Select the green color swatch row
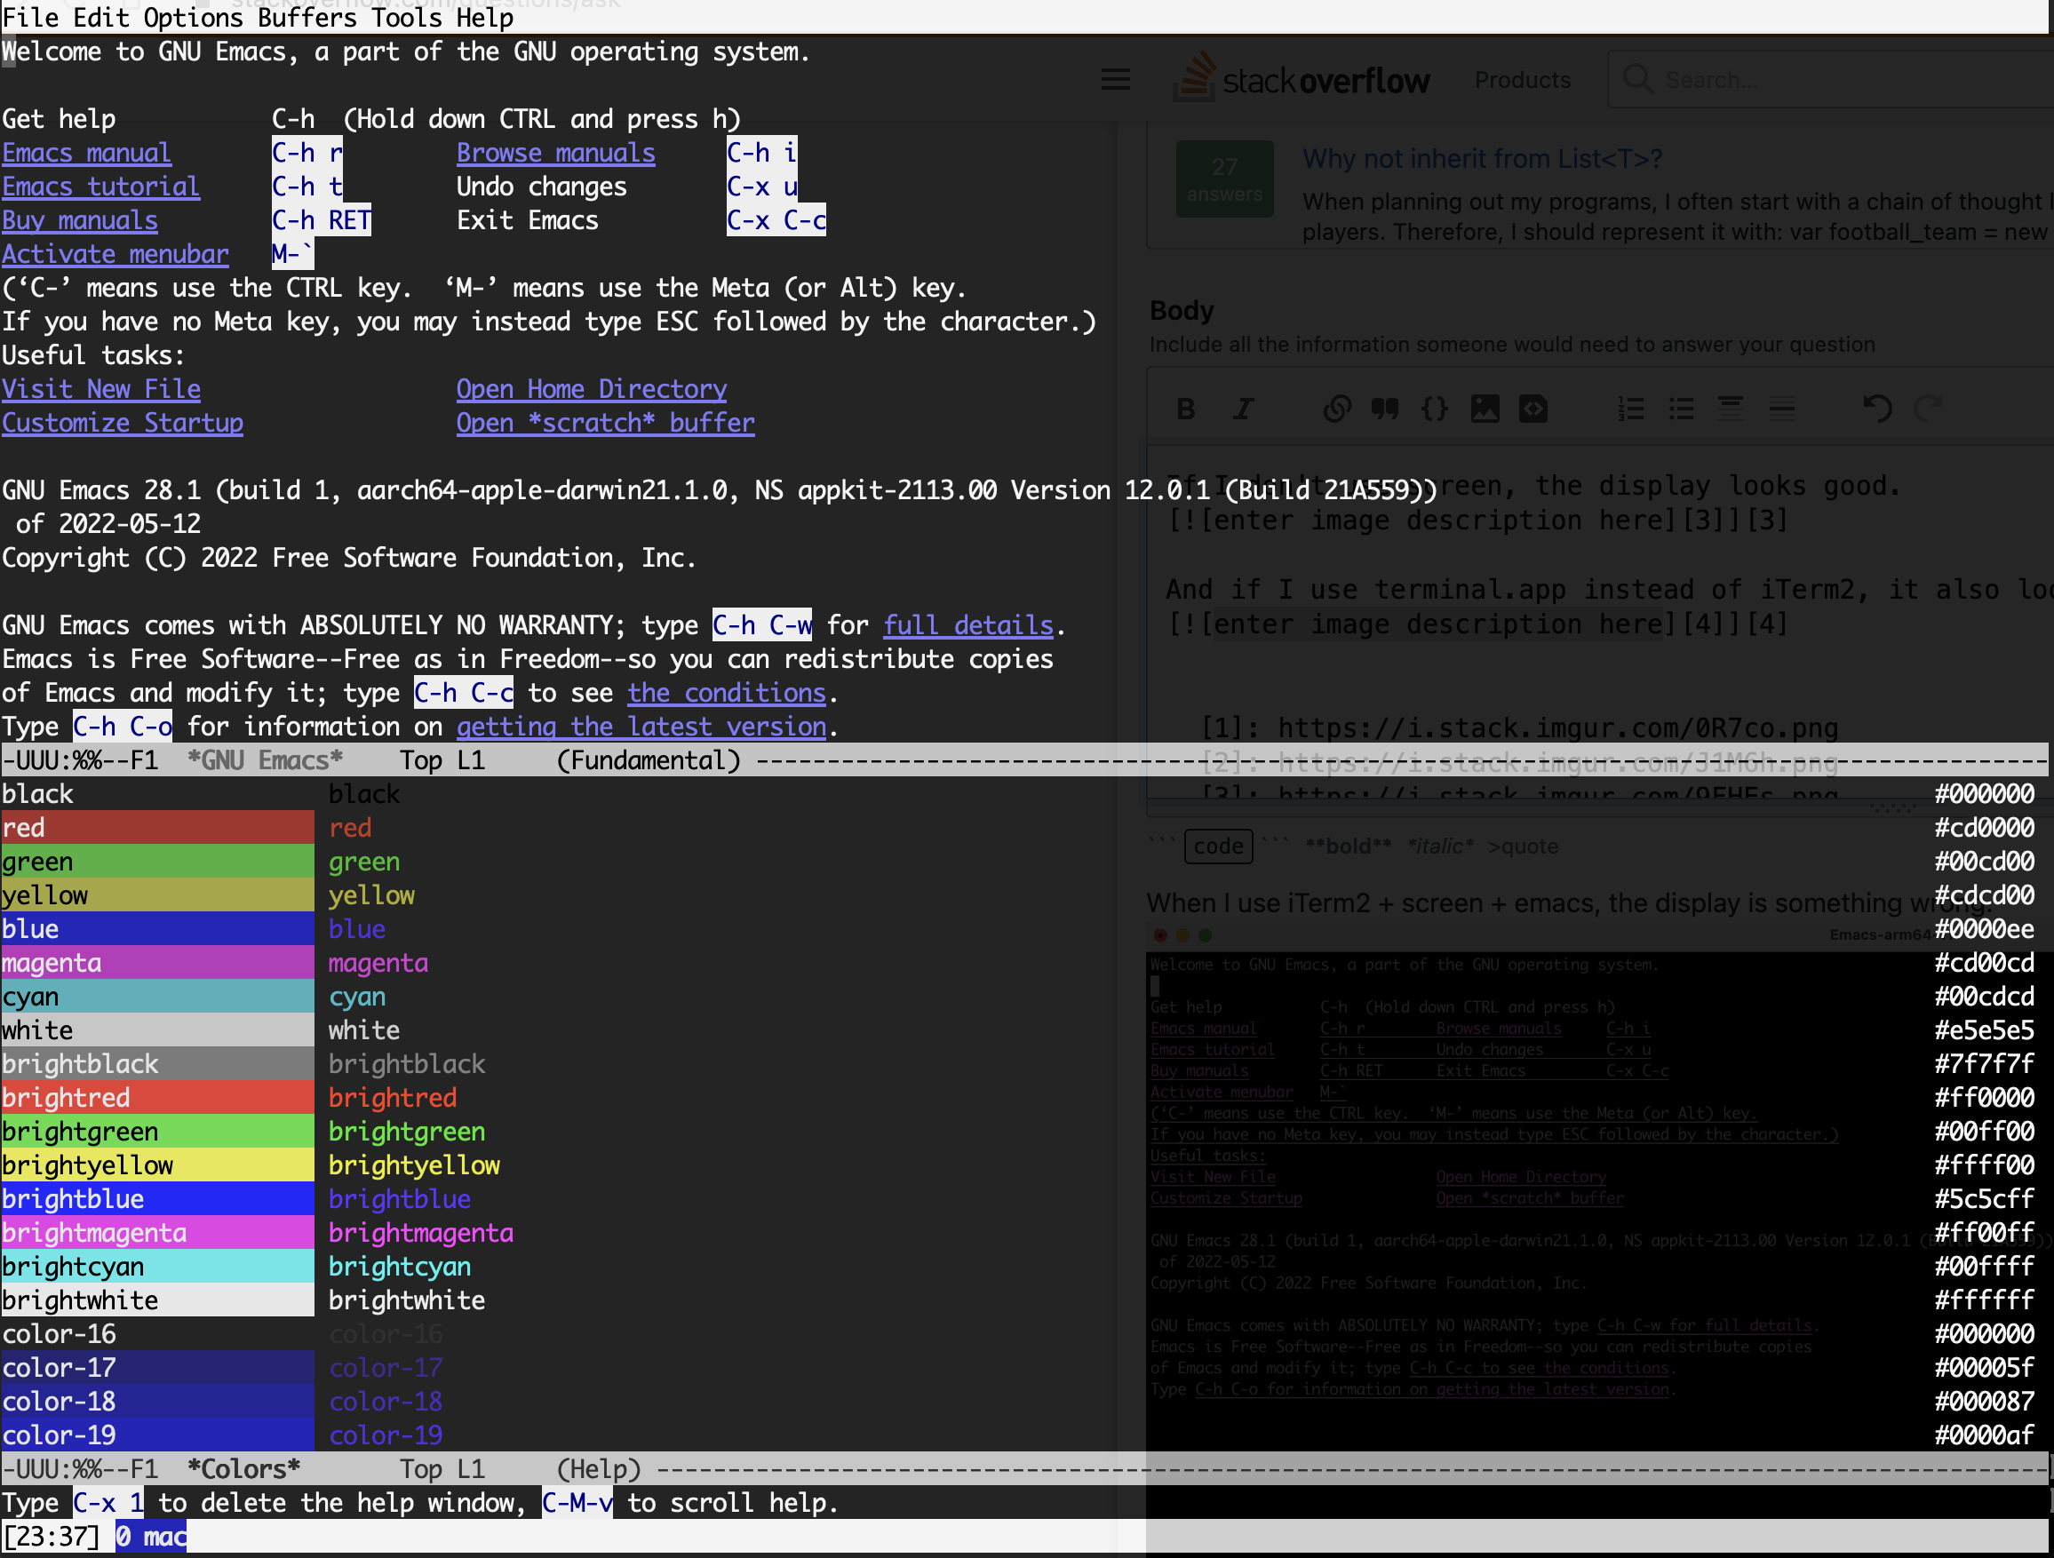Screen dimensions: 2054x1558 [x=158, y=861]
